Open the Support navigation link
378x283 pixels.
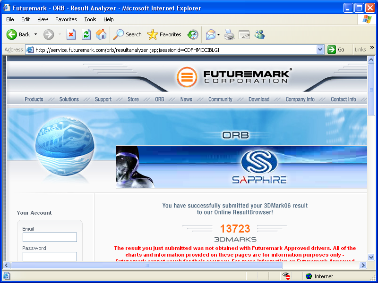103,99
